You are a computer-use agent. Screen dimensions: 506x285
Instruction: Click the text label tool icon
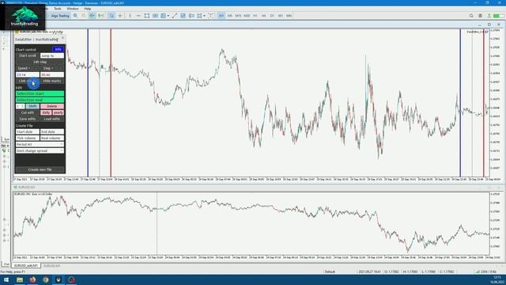click(x=191, y=16)
